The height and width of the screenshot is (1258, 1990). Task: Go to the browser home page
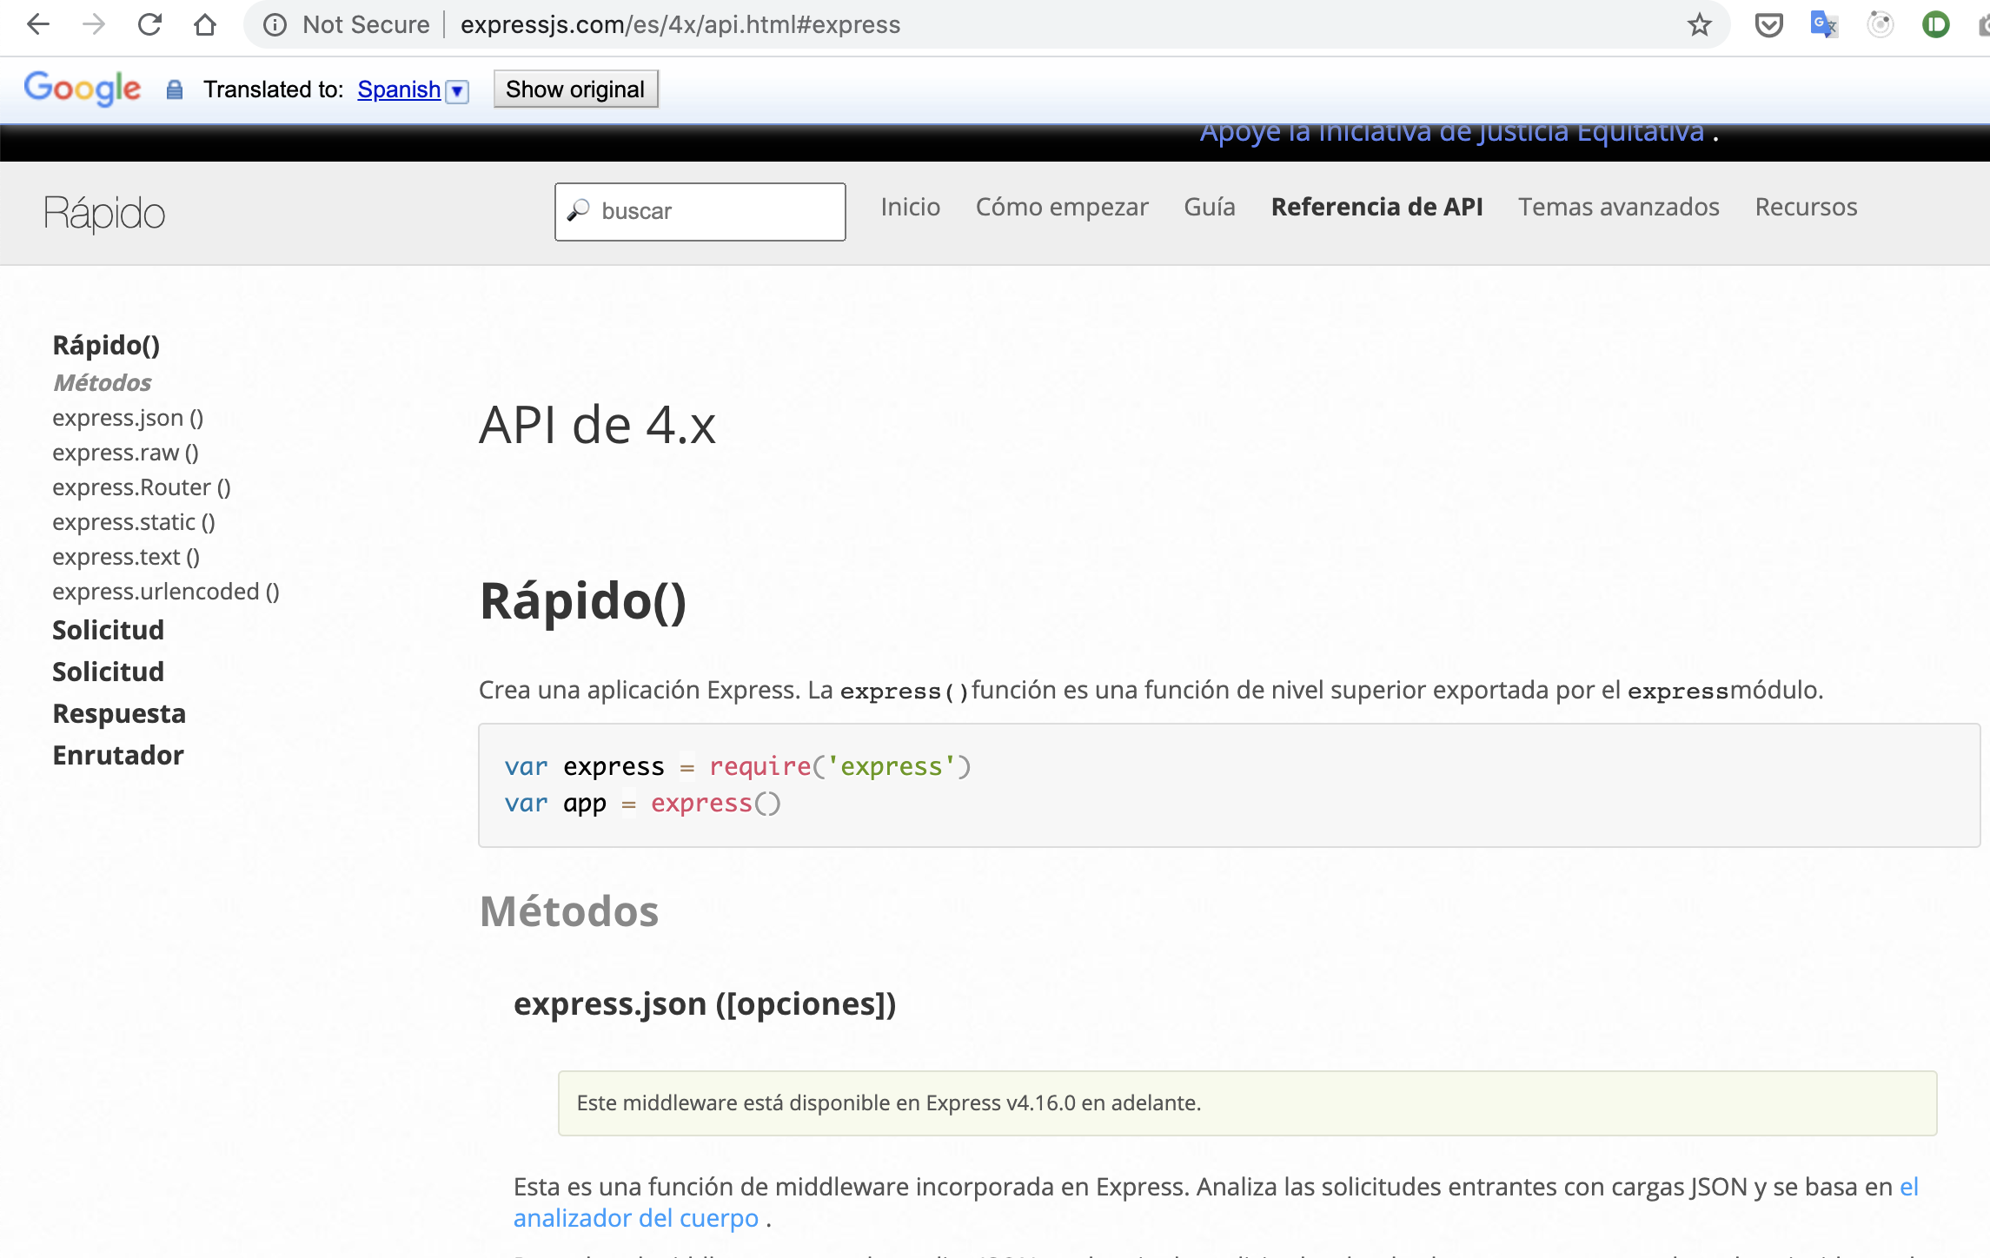(x=205, y=24)
